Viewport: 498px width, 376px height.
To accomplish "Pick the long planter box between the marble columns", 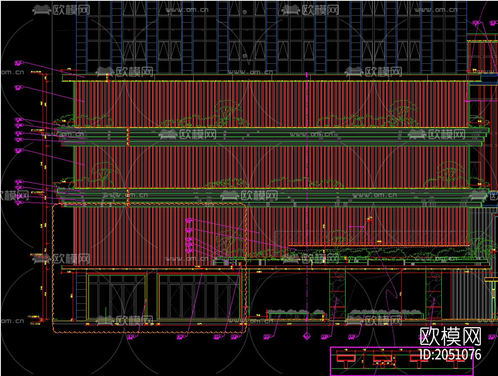I will click(386, 316).
